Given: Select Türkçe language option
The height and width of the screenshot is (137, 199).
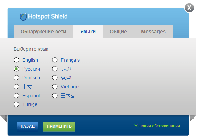Looking at the screenshot, I should [16, 104].
